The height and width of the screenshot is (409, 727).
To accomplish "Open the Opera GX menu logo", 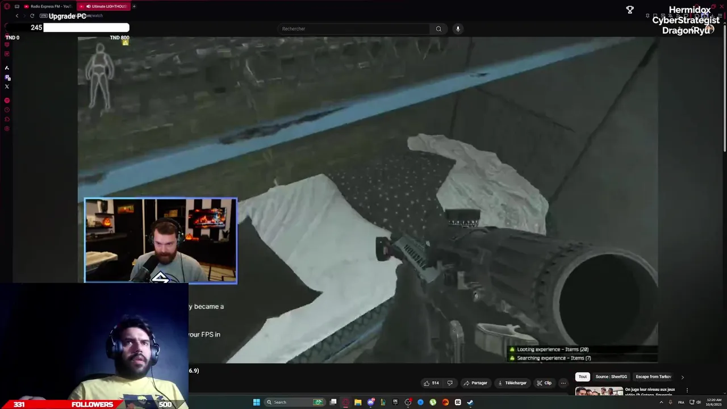I will point(7,6).
